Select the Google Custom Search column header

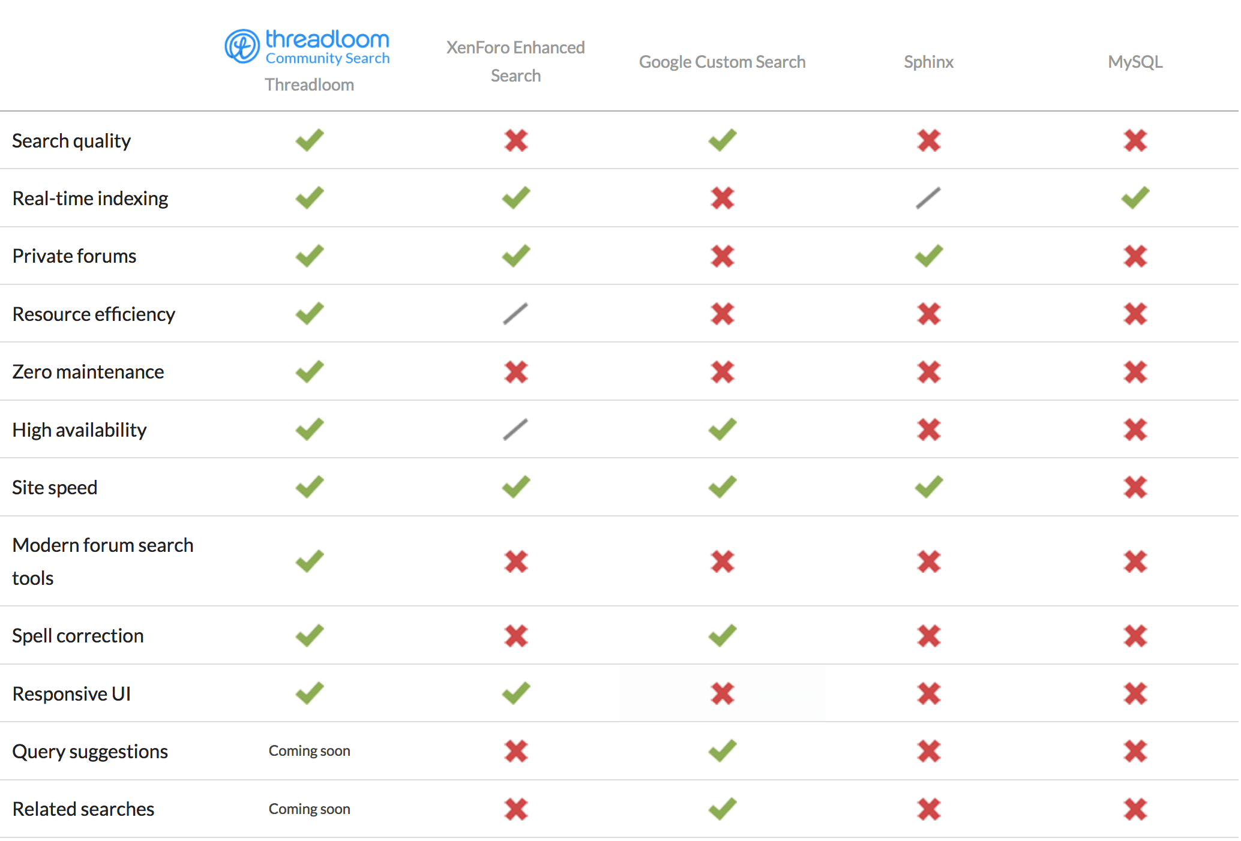[x=723, y=62]
